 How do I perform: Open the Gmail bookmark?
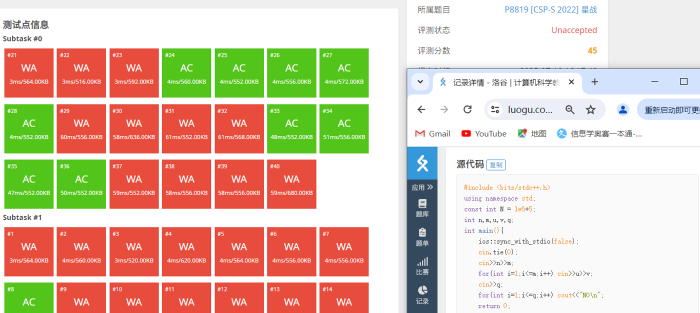433,134
